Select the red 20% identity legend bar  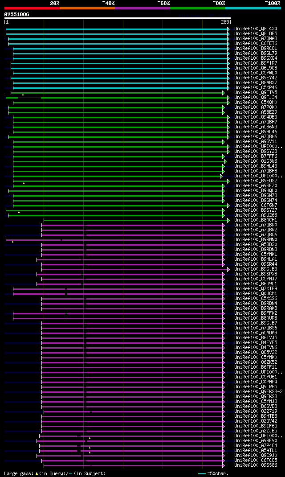pos(32,8)
